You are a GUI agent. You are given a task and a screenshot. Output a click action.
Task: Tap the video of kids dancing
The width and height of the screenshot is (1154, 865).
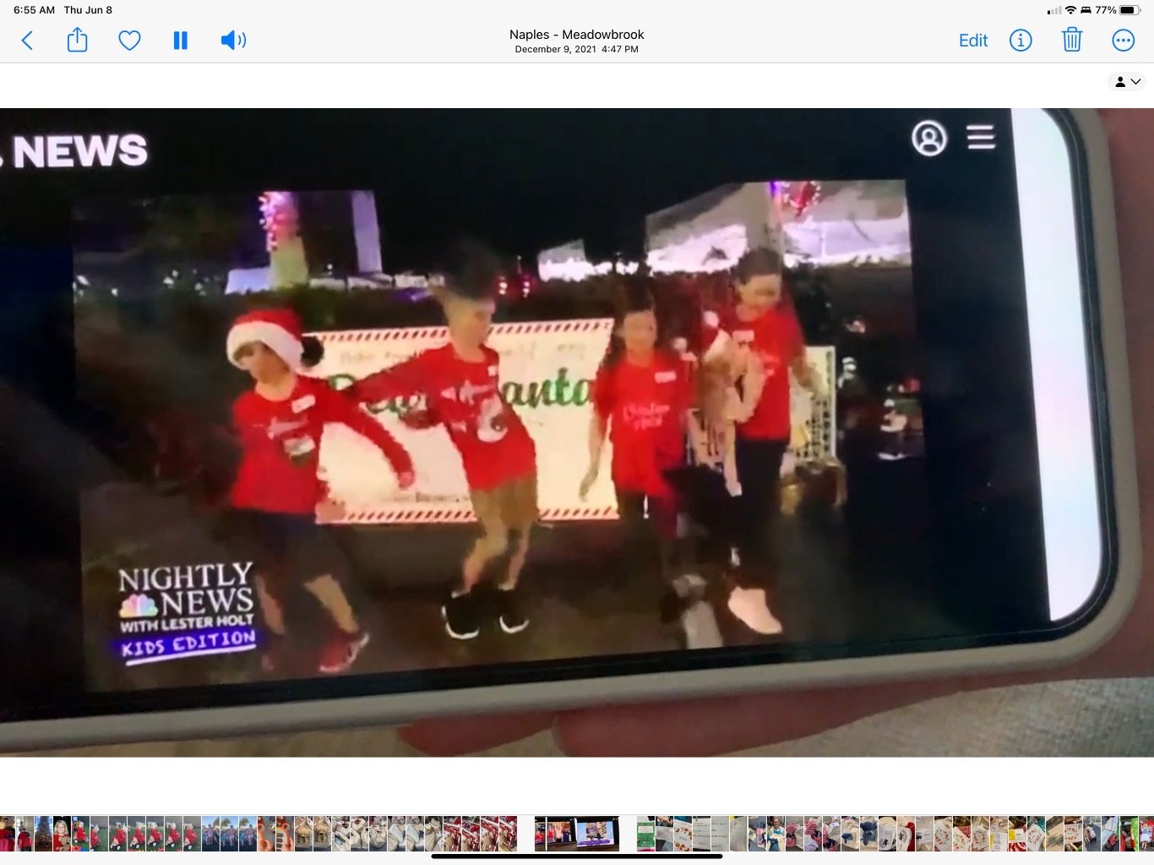(577, 432)
